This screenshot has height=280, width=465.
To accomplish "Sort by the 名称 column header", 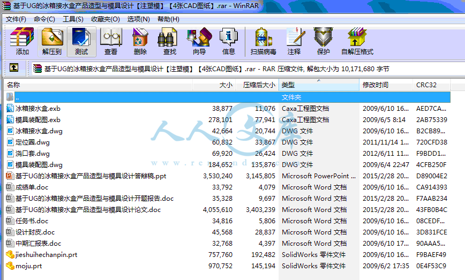I will tap(98, 85).
